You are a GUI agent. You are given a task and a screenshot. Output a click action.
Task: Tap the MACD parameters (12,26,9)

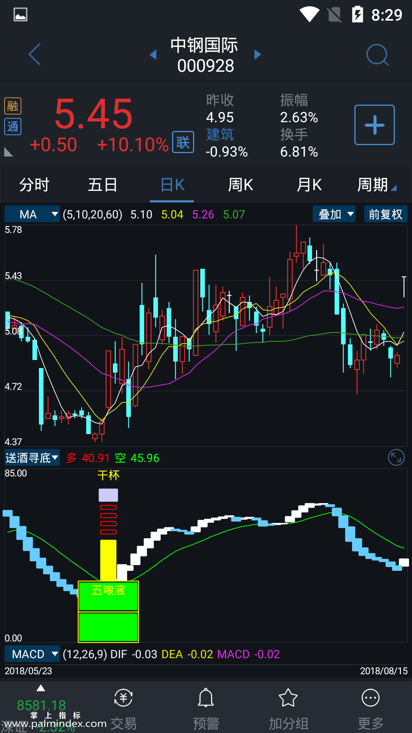point(85,654)
